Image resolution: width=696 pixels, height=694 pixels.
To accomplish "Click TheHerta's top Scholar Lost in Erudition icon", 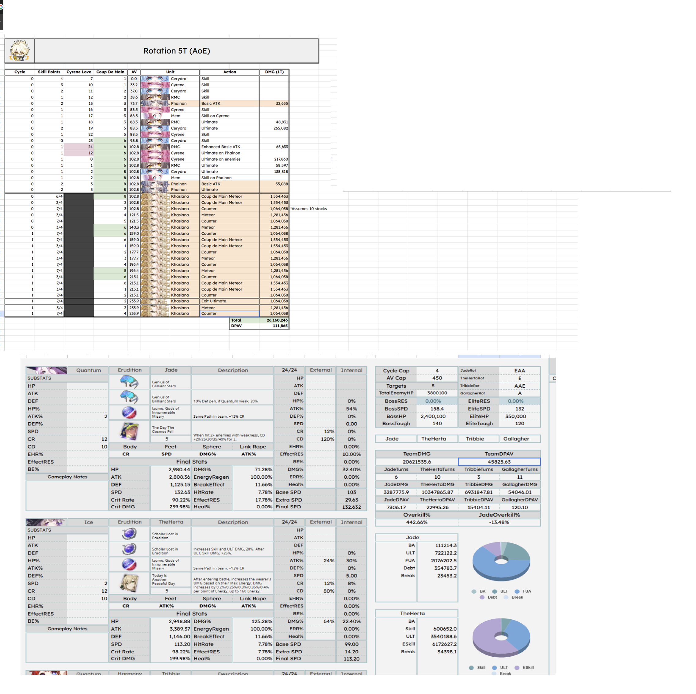I will 129,533.
